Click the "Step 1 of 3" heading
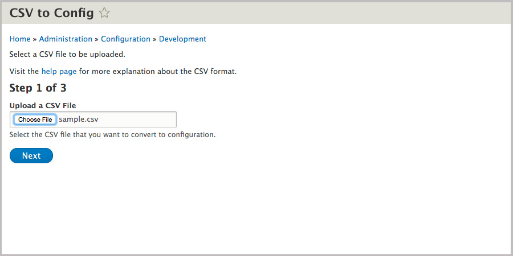Image resolution: width=513 pixels, height=256 pixels. click(x=38, y=88)
